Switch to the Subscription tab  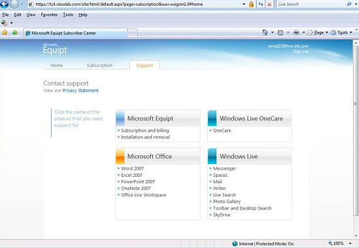click(x=100, y=65)
